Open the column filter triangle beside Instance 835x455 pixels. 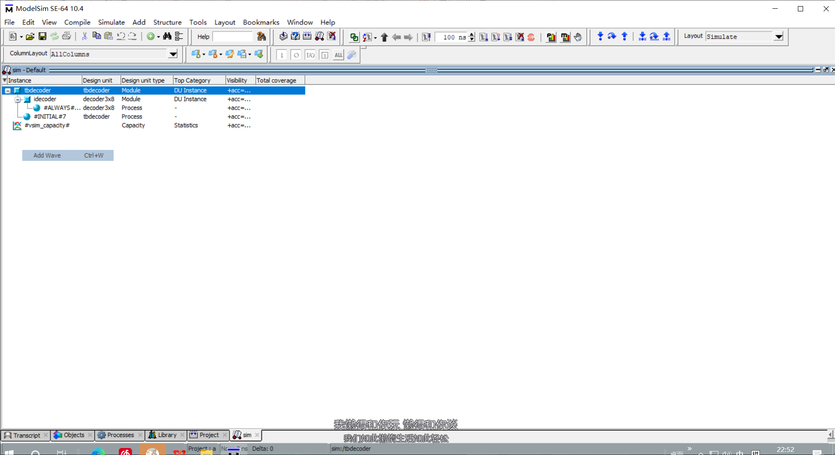(x=4, y=80)
